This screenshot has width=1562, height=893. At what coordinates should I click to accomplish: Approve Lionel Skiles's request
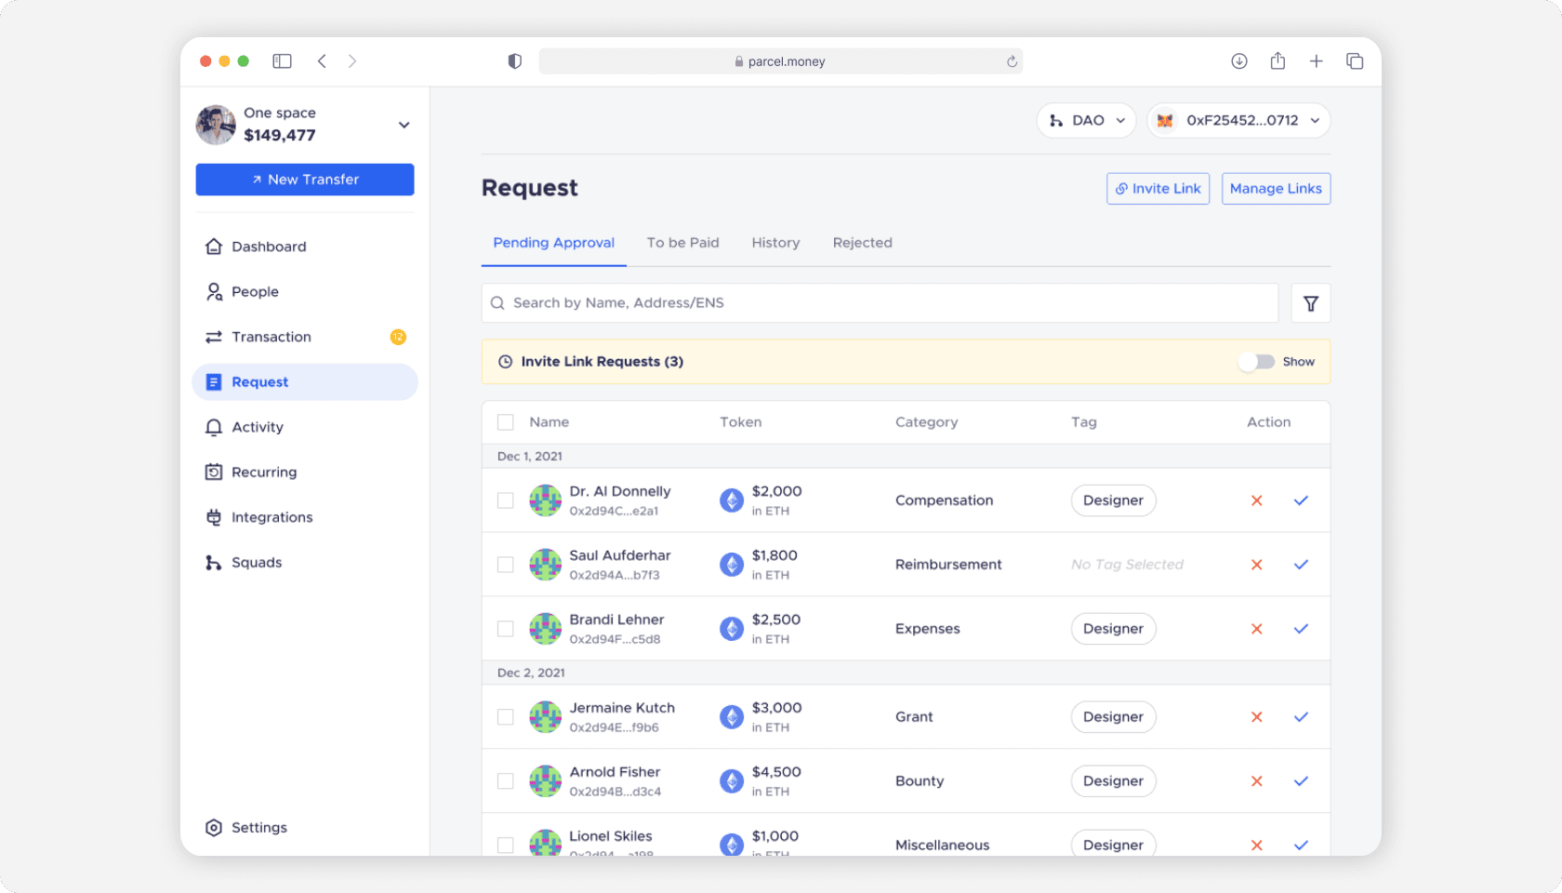tap(1301, 846)
